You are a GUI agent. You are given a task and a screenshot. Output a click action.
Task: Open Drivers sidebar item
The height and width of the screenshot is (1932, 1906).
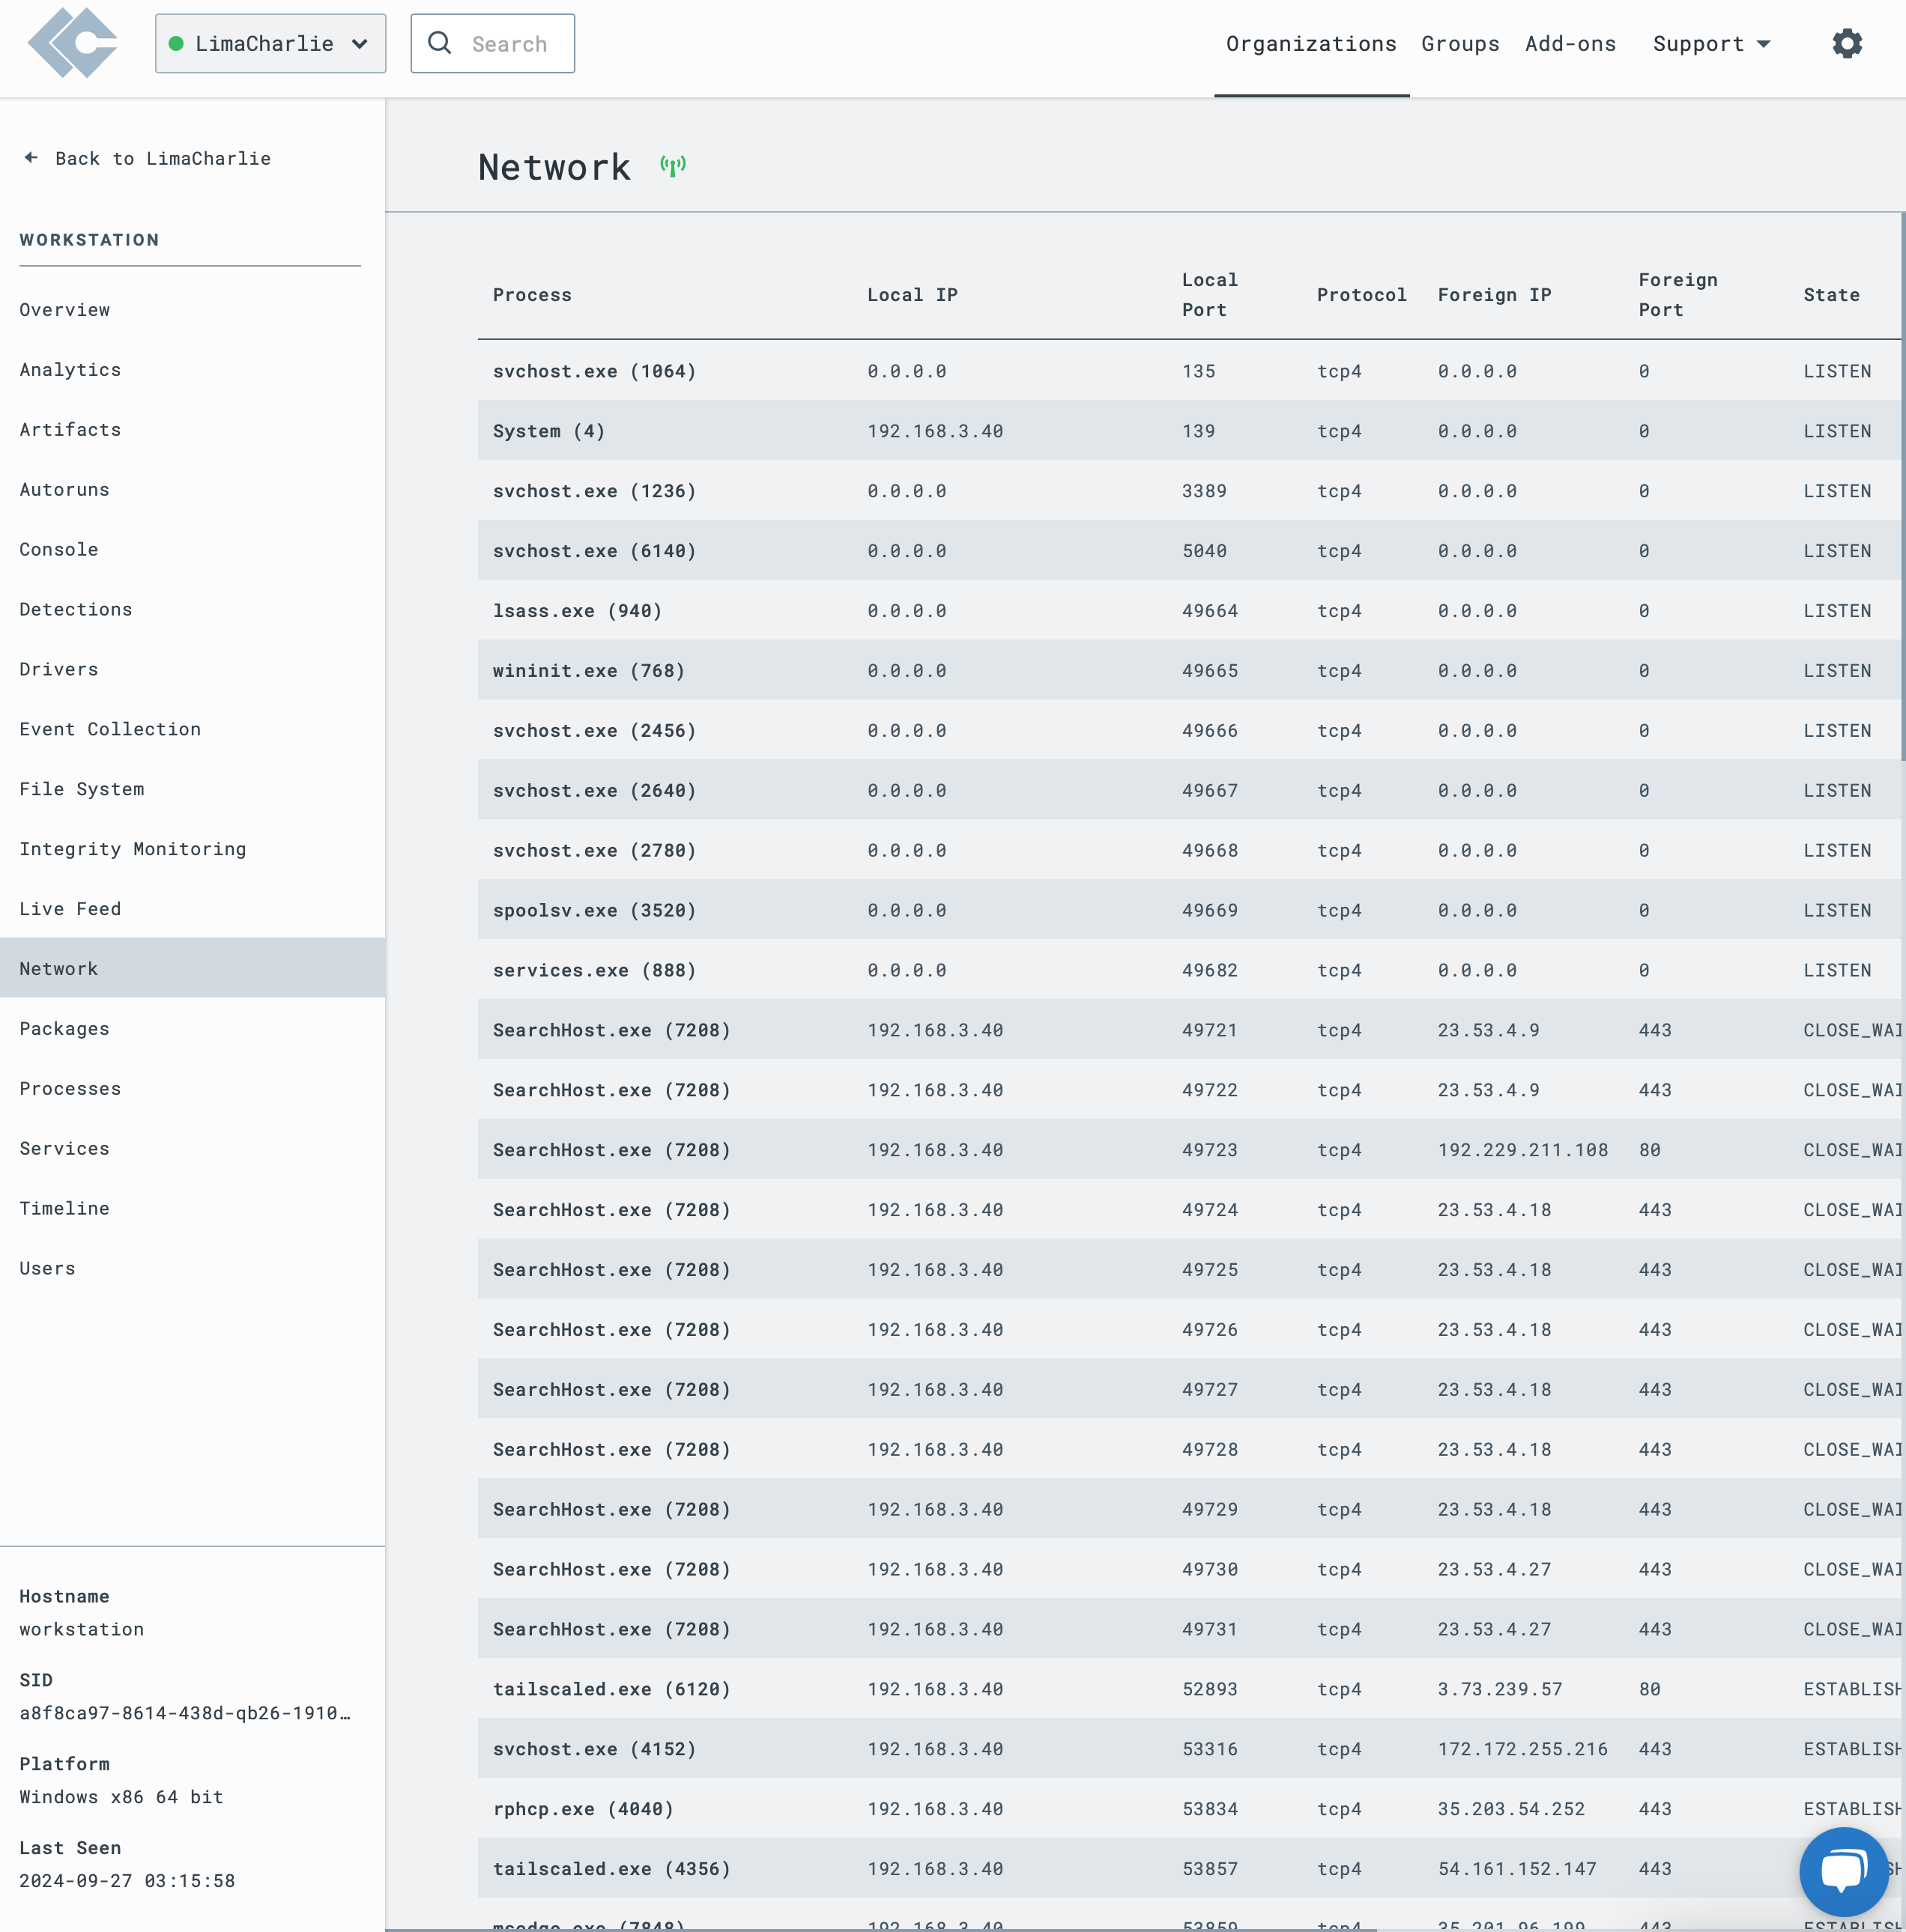[192, 669]
